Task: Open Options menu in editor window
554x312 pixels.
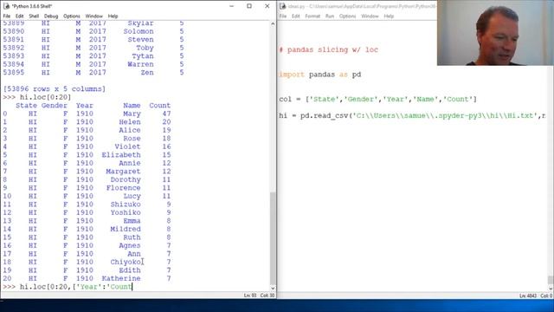Action: [x=348, y=16]
